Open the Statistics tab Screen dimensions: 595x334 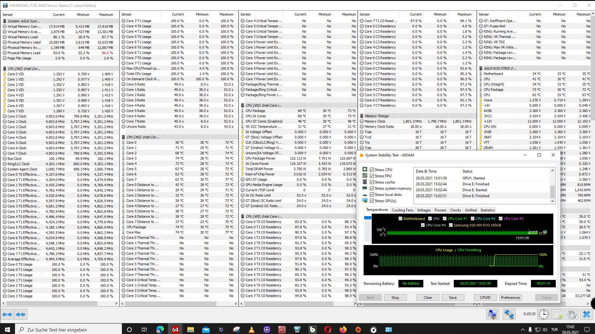487,210
